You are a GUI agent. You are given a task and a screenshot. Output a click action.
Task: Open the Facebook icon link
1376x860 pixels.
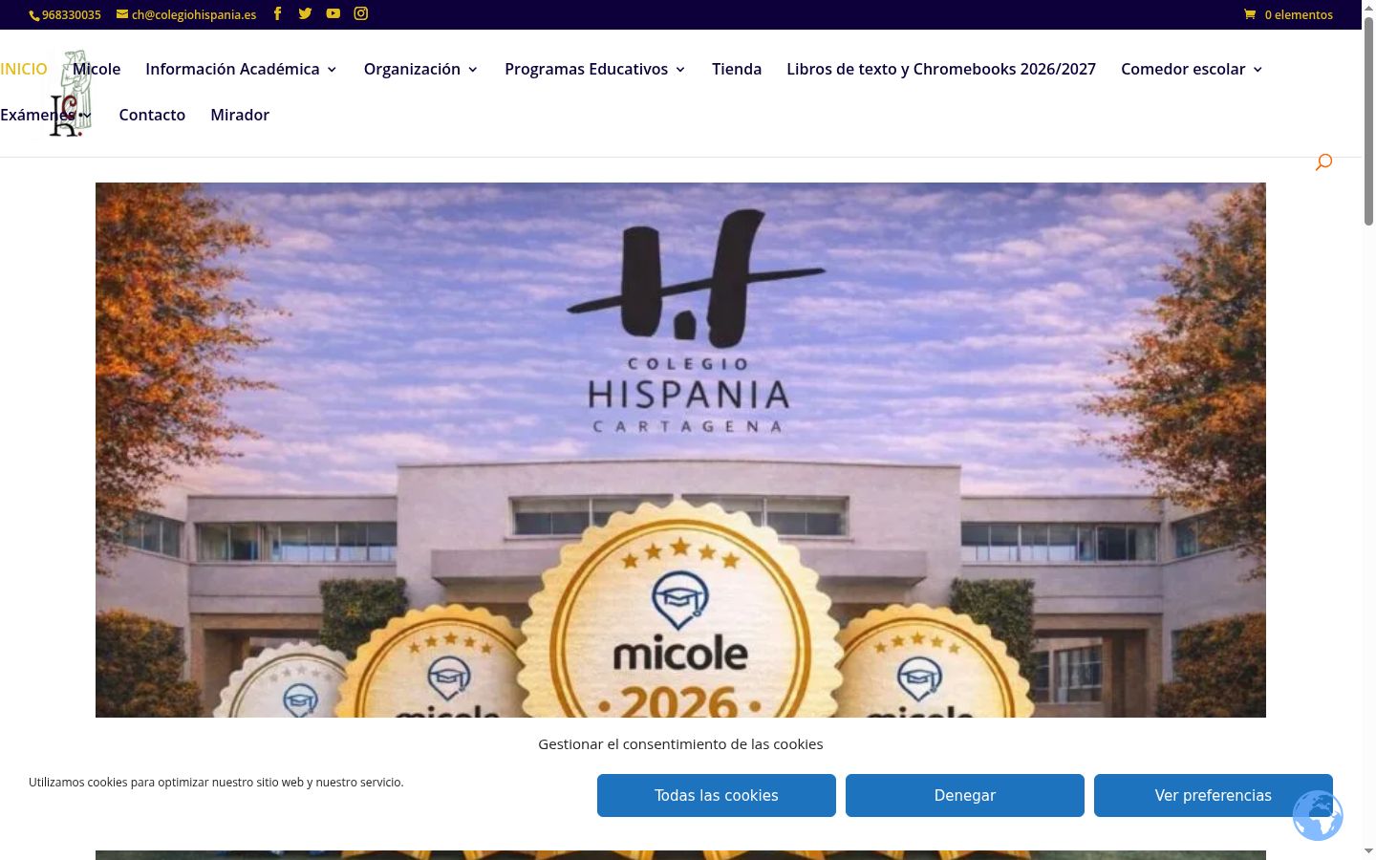277,13
